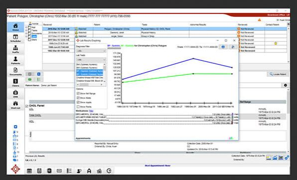Toggle the Show Ref Range checkbox
297x180 pixels.
click(x=78, y=93)
